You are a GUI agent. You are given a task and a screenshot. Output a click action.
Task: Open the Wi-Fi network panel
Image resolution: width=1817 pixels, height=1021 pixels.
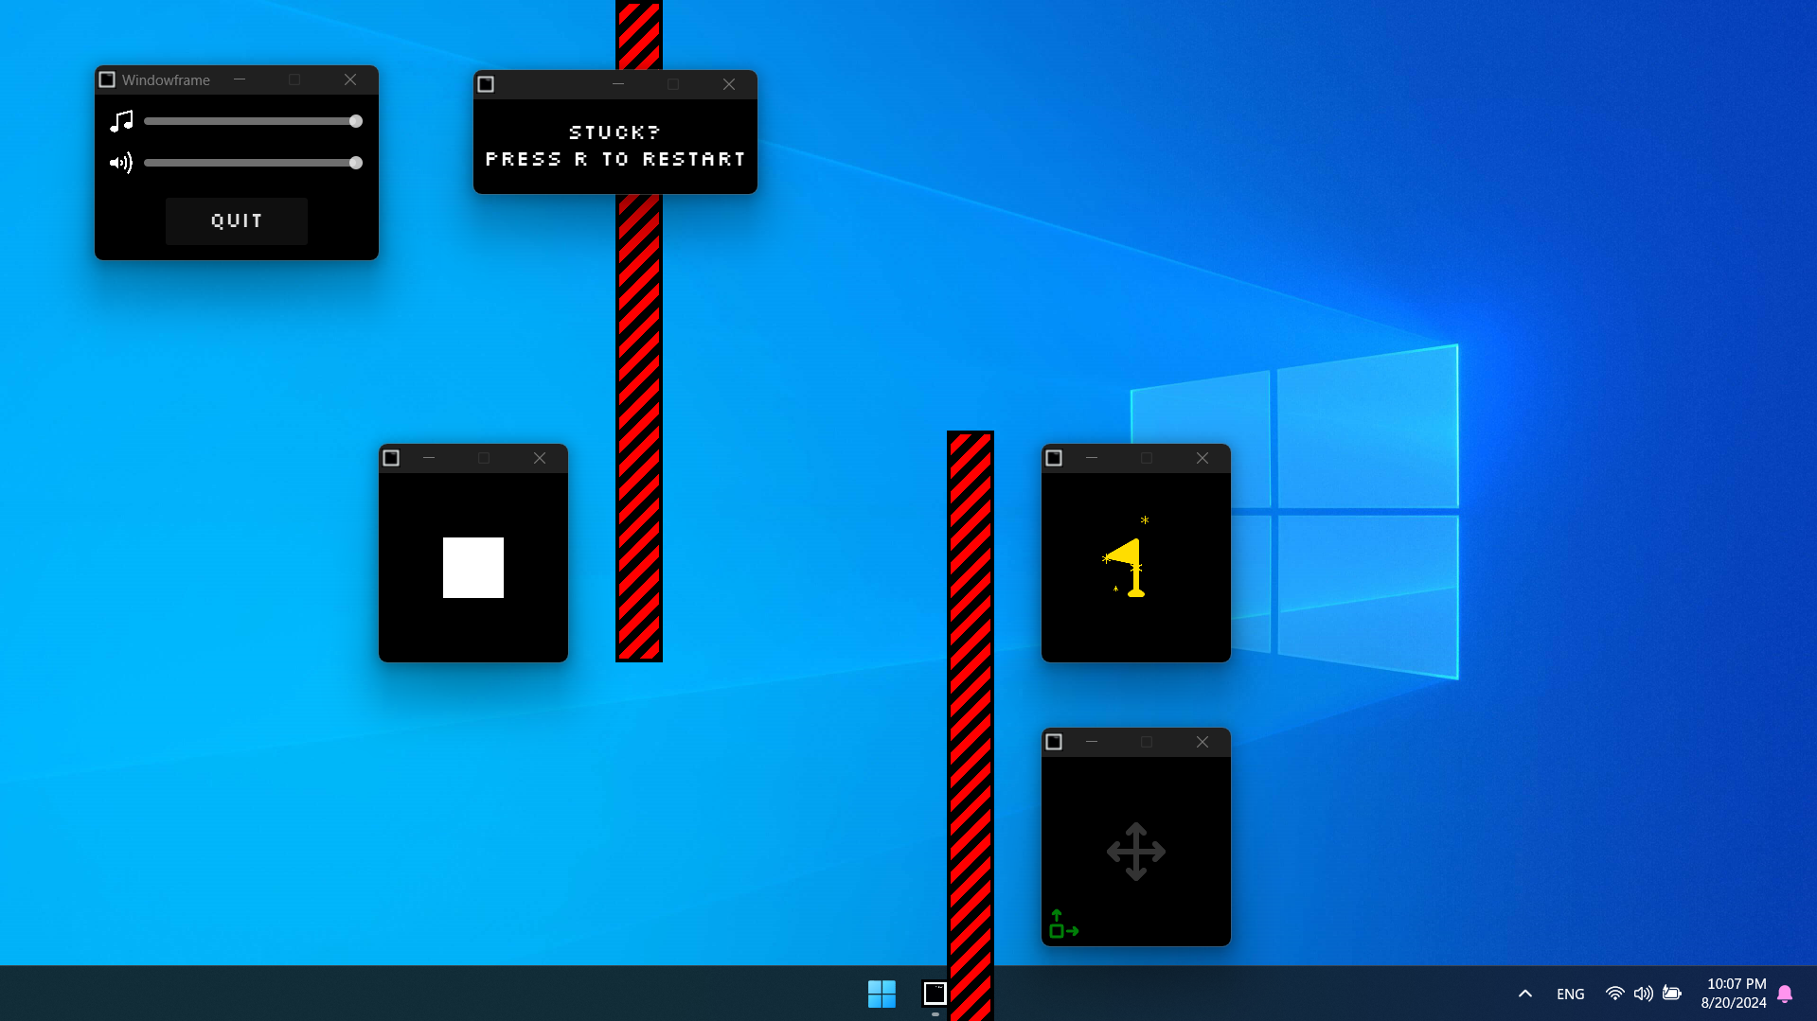tap(1614, 994)
